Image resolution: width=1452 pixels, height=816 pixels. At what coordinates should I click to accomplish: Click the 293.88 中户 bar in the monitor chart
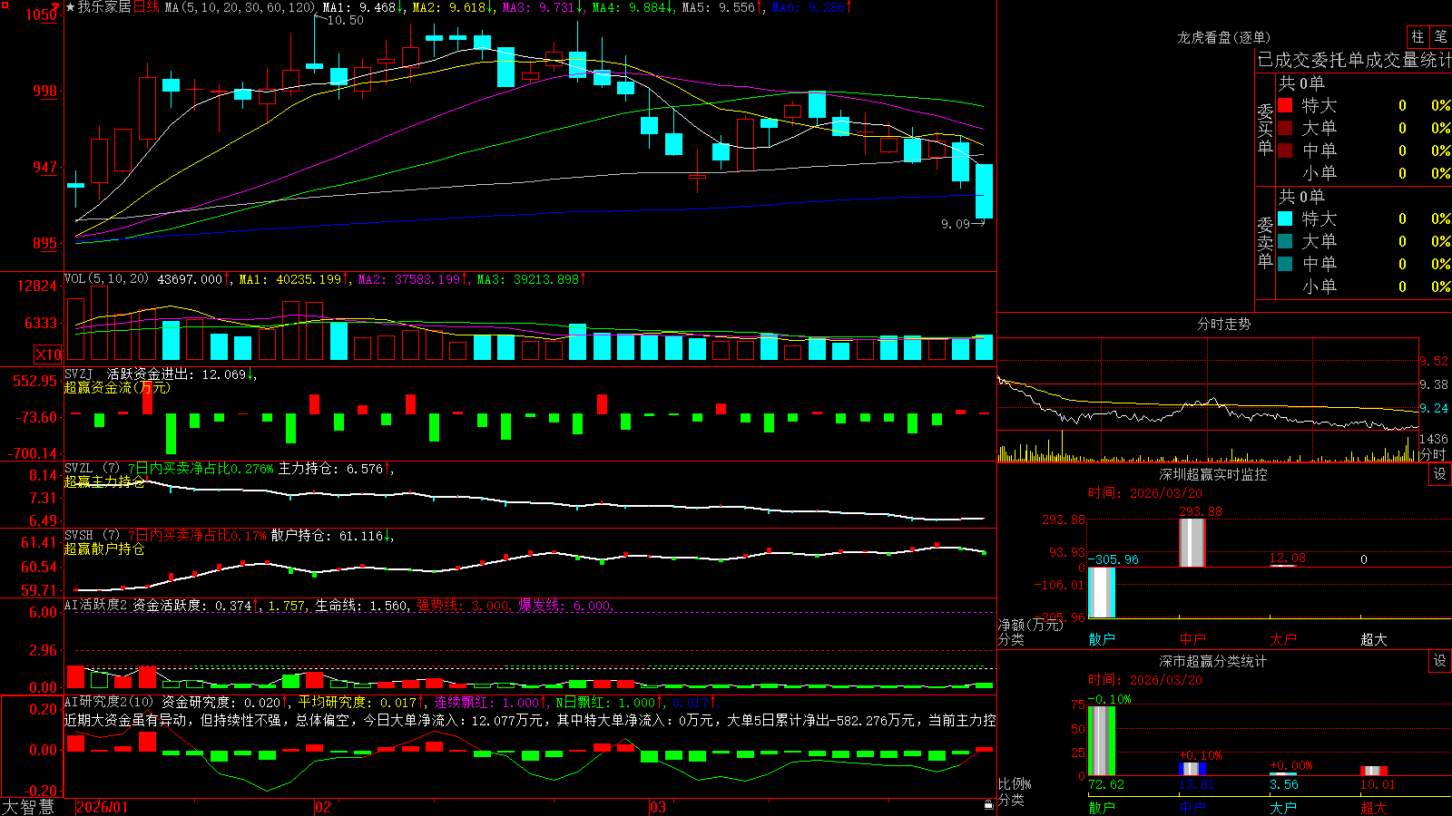[1192, 543]
